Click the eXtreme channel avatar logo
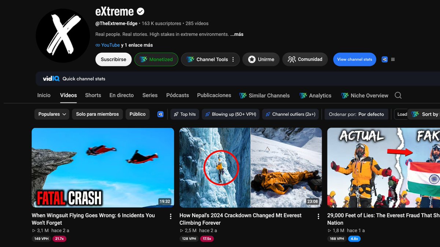 63,36
